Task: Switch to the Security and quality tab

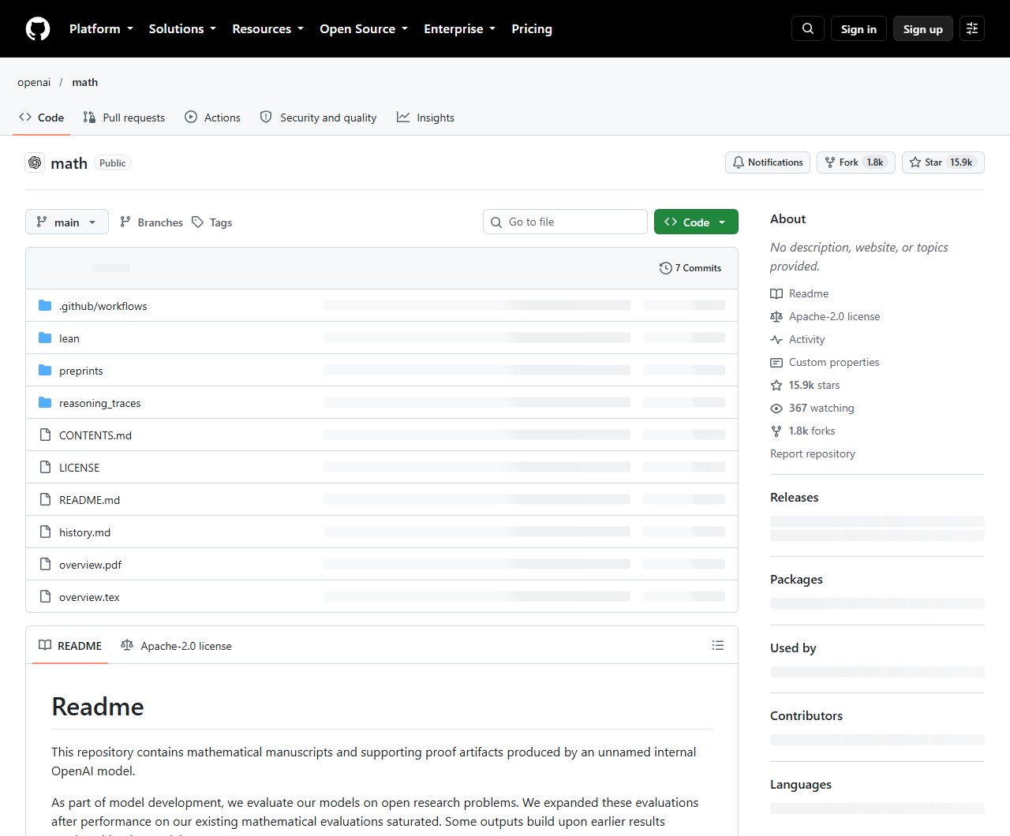Action: point(318,118)
